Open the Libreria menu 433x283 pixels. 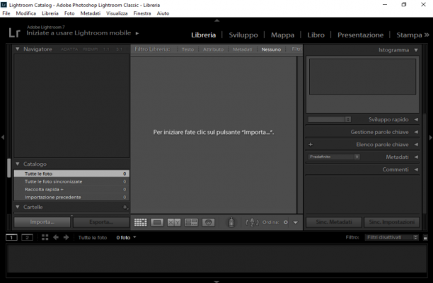click(50, 13)
